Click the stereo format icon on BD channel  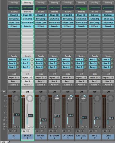coord(10,131)
